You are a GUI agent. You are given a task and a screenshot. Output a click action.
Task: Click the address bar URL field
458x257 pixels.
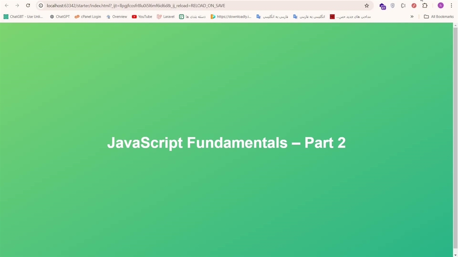[179, 5]
